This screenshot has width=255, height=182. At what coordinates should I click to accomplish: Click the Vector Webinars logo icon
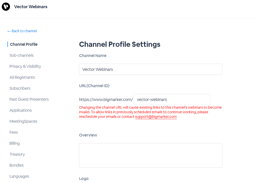pyautogui.click(x=6, y=7)
